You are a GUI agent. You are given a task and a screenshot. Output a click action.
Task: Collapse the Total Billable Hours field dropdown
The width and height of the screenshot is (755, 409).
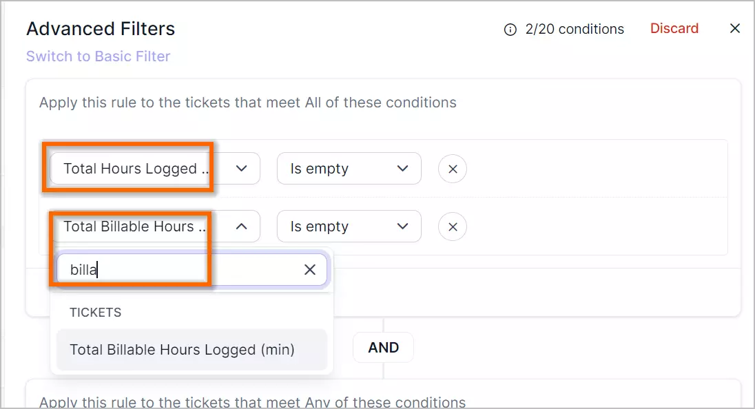[242, 226]
